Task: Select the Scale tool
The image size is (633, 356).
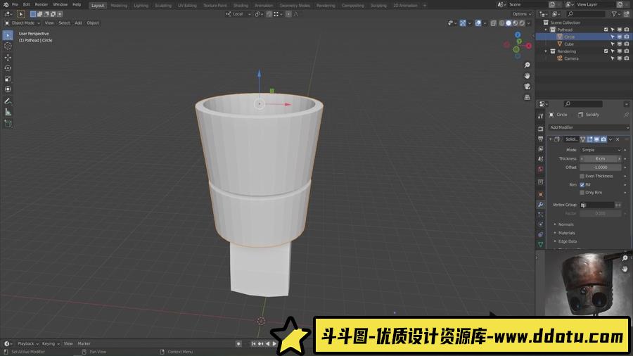Action: (x=8, y=79)
